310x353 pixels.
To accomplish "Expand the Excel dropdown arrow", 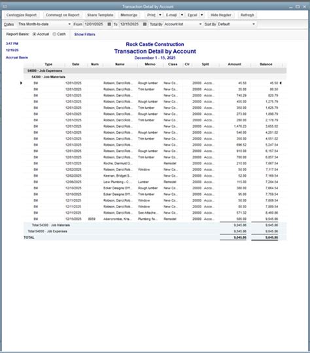I will coord(202,15).
